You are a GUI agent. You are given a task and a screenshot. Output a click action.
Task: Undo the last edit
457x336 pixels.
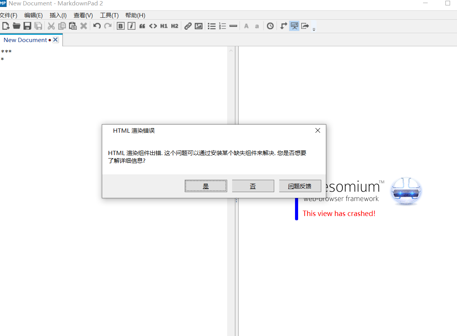click(x=96, y=26)
